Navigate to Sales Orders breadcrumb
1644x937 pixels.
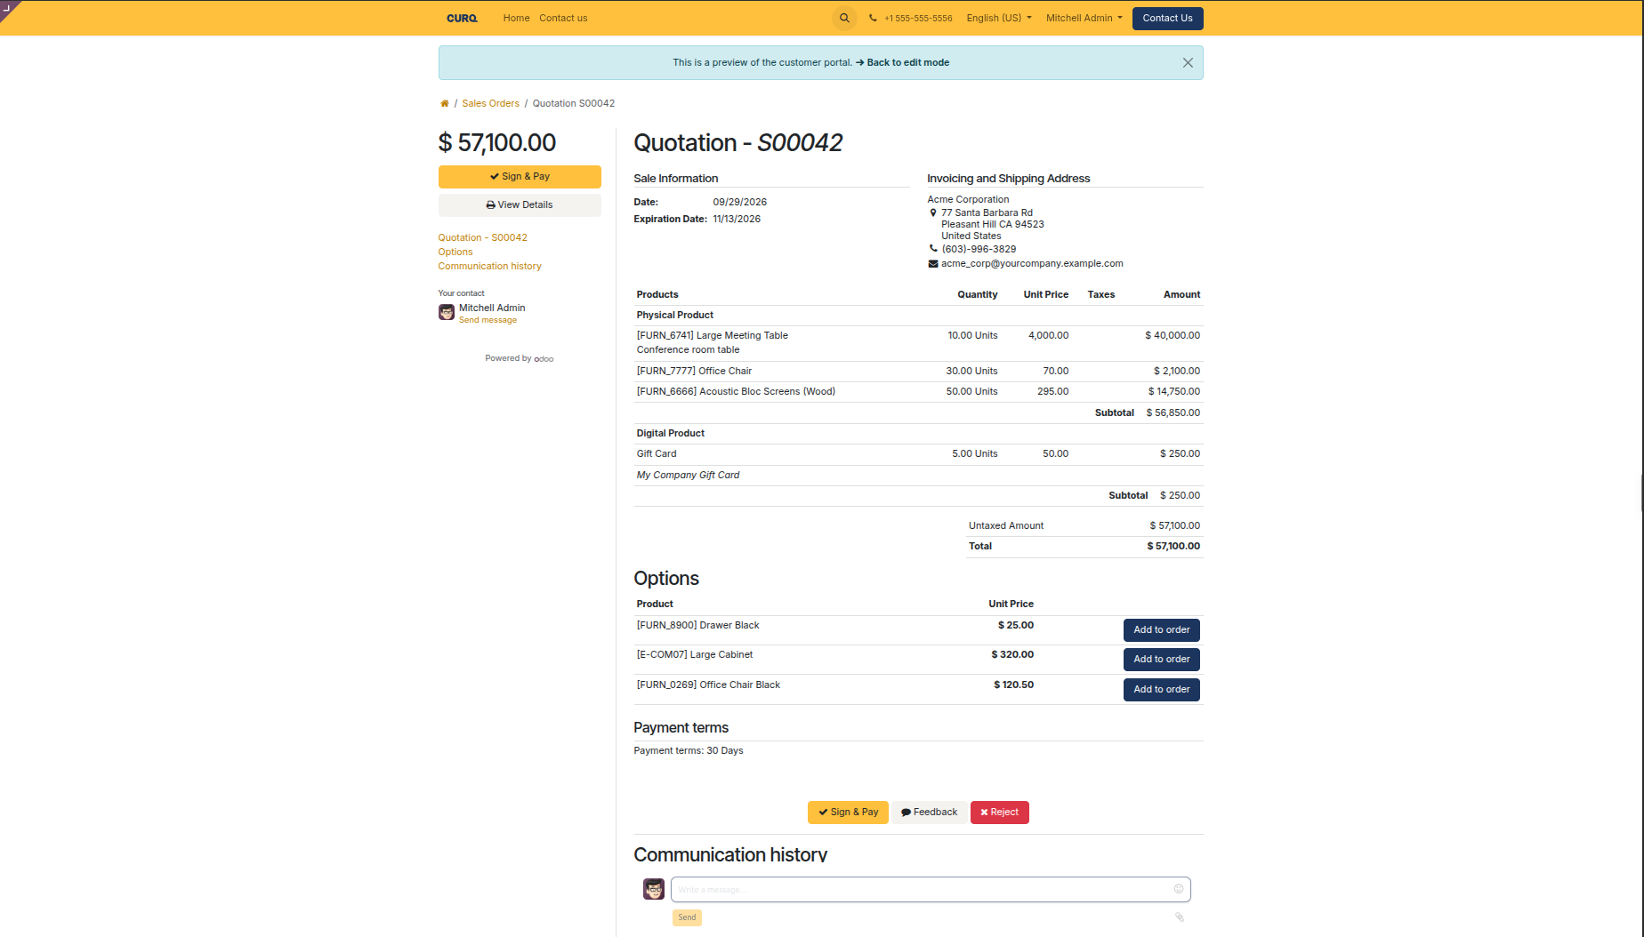coord(490,104)
